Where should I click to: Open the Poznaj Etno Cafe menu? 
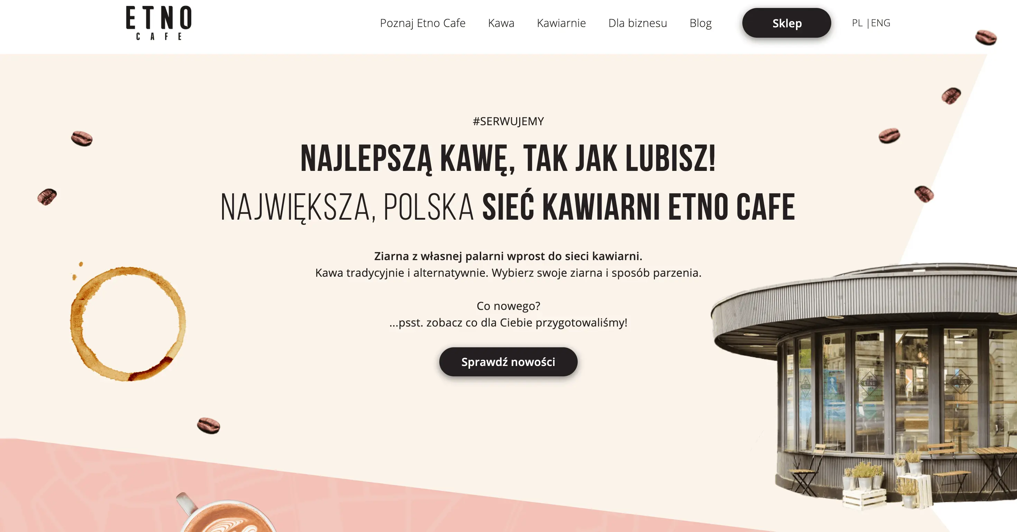click(422, 23)
